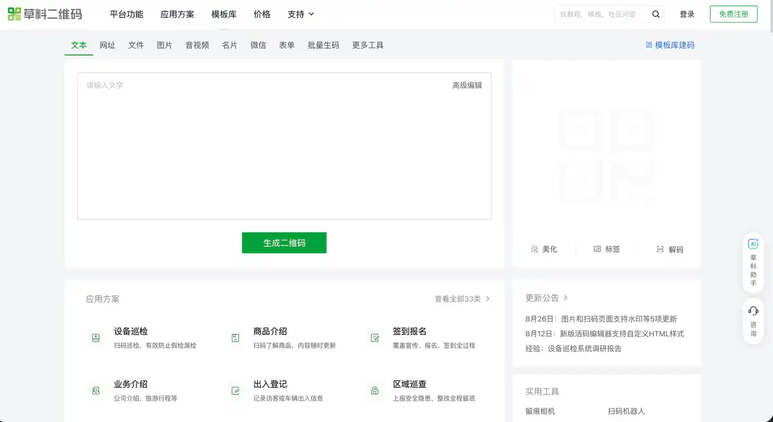
Task: Open 价格 pricing page
Action: click(x=262, y=14)
